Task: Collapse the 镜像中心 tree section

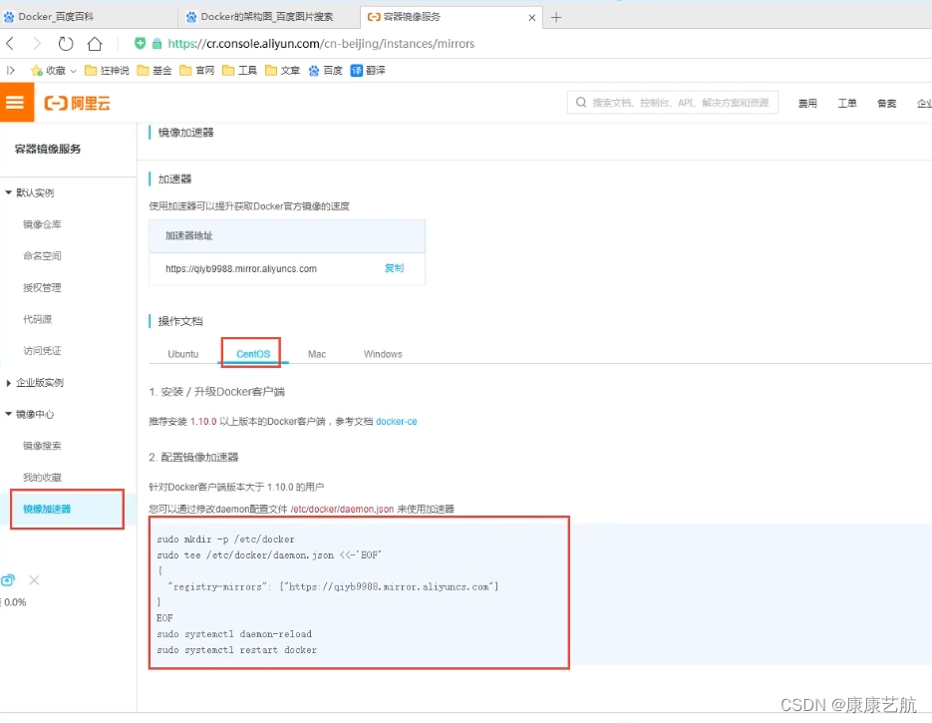Action: [8, 414]
